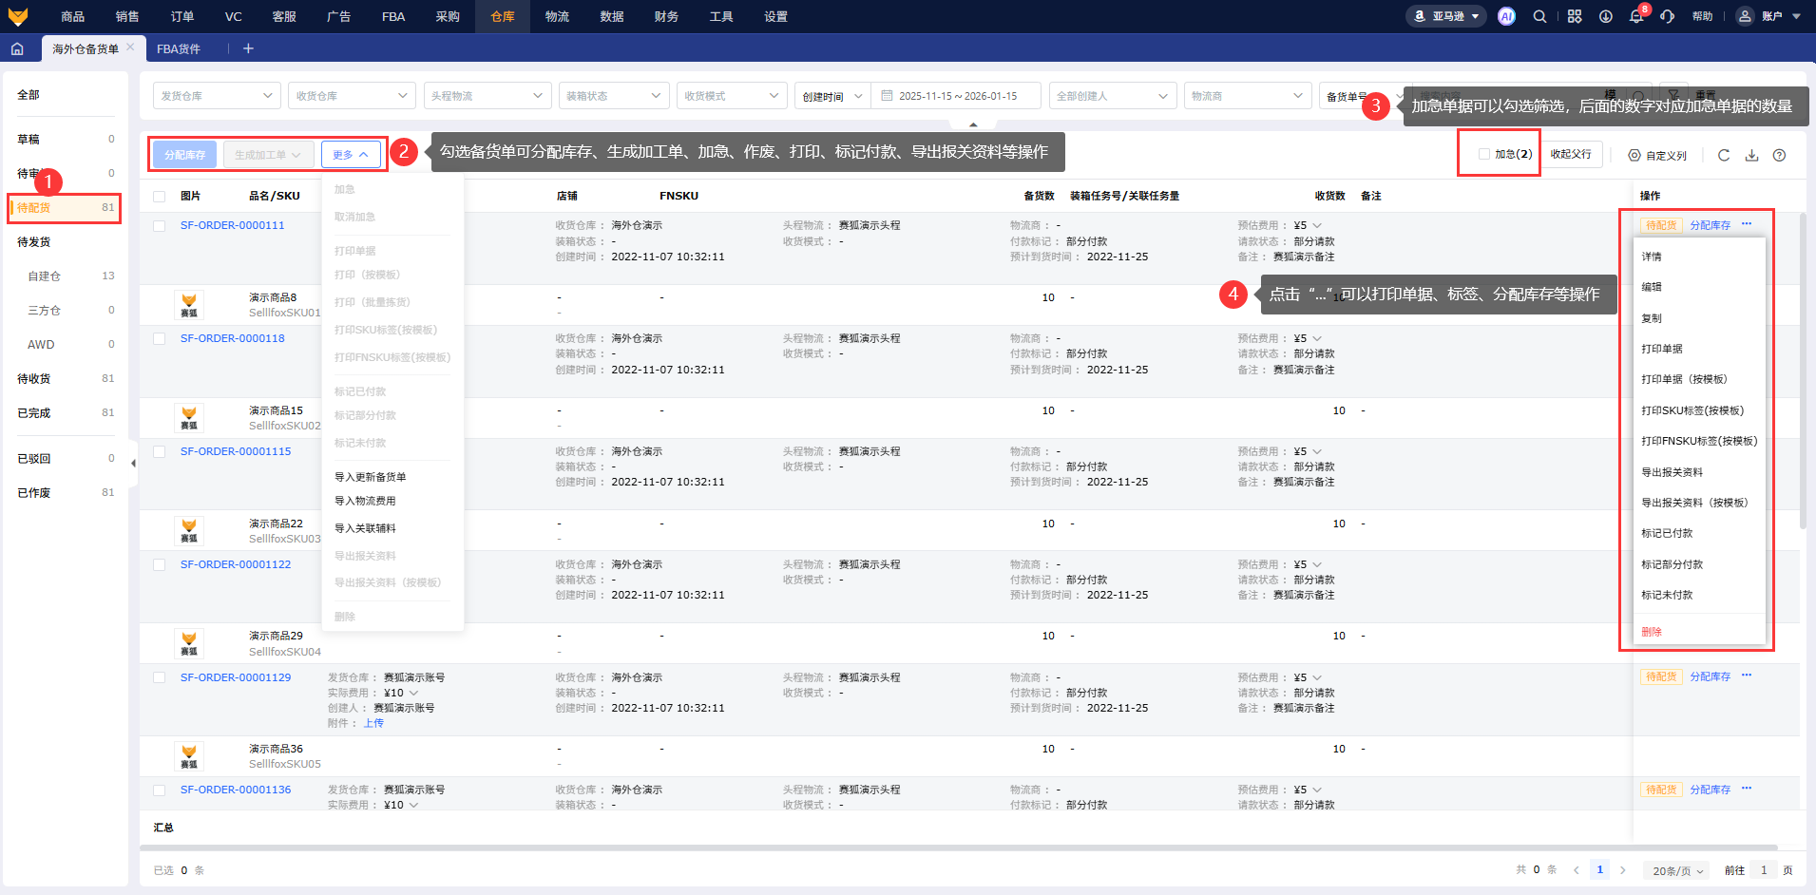
Task: Open order link SF-ORDER-0000118
Action: point(233,338)
